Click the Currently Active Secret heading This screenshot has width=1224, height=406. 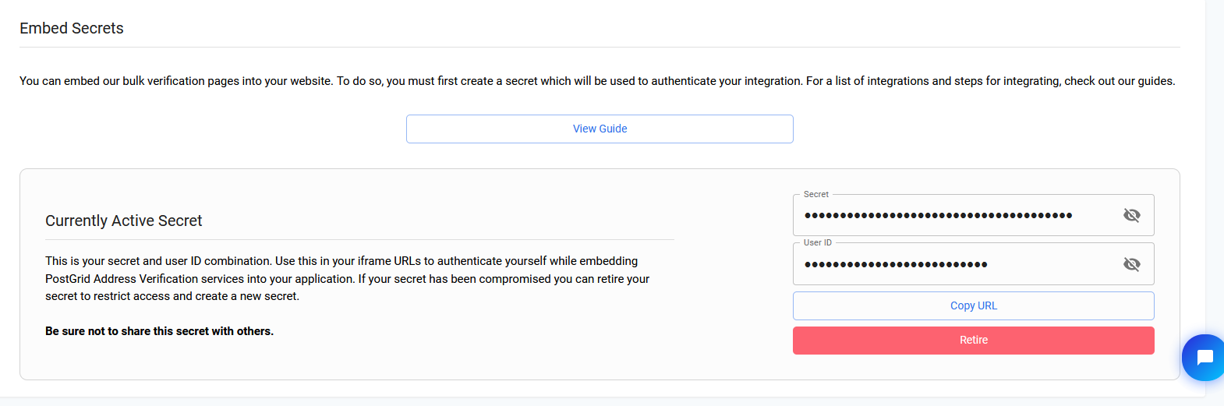(x=123, y=221)
